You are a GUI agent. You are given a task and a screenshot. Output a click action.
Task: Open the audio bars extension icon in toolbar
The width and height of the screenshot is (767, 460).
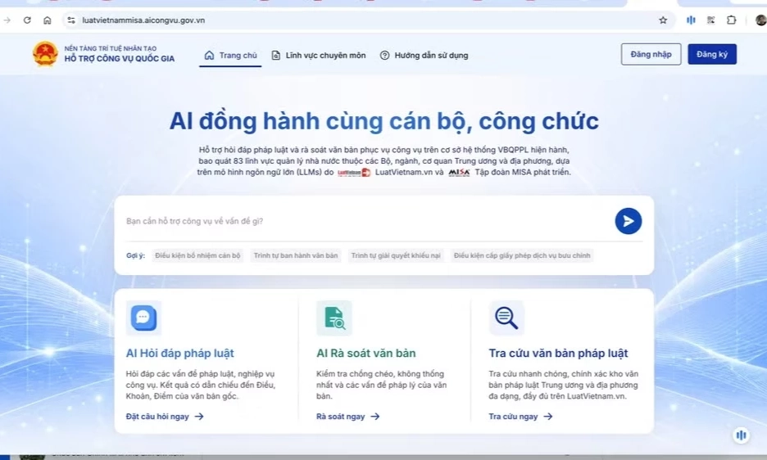[691, 20]
